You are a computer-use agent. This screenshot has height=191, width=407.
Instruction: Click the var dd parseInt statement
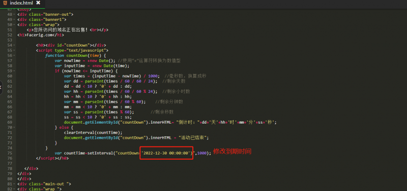[x=111, y=81]
